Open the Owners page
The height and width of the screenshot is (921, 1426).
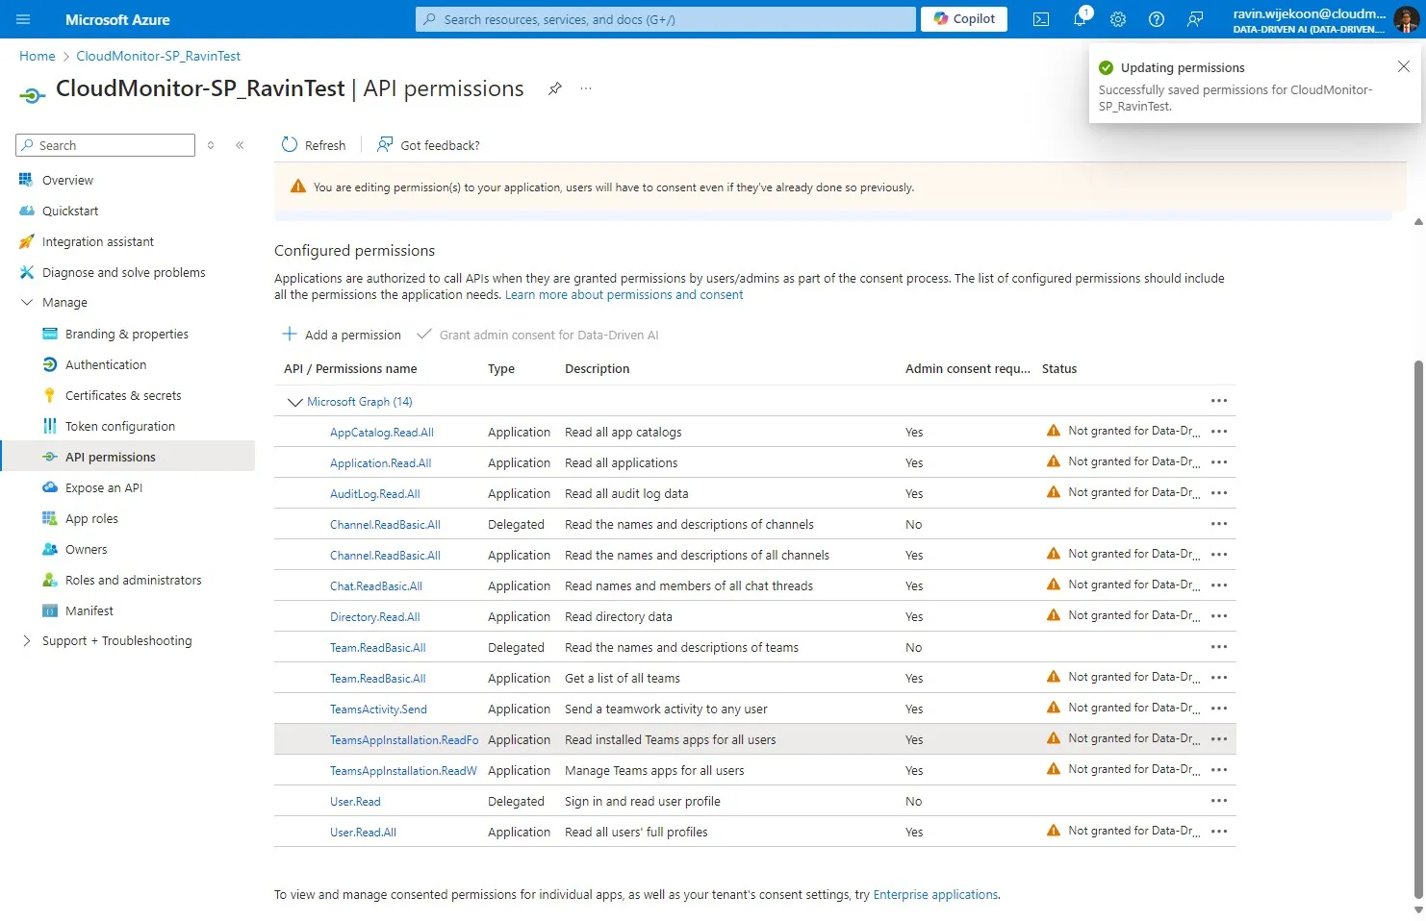point(87,549)
